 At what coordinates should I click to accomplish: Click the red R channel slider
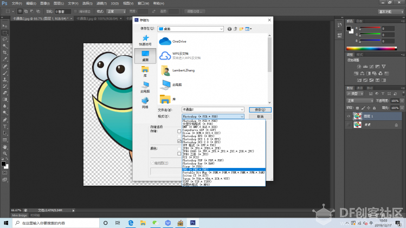click(x=370, y=28)
